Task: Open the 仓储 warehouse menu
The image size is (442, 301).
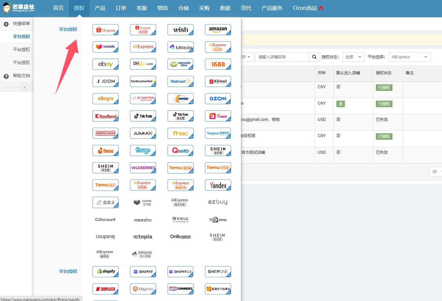Action: click(184, 8)
